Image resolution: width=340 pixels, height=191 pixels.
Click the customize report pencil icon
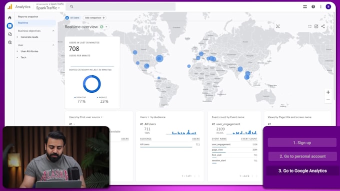coord(316,26)
